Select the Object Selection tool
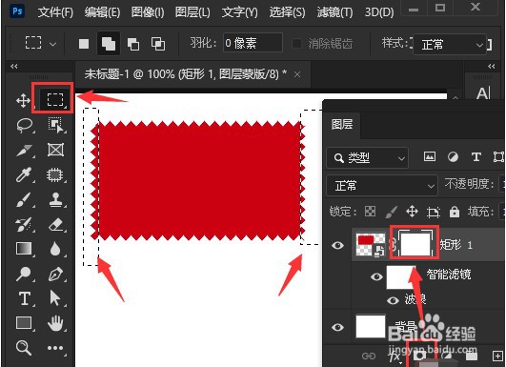This screenshot has width=506, height=367. point(56,125)
